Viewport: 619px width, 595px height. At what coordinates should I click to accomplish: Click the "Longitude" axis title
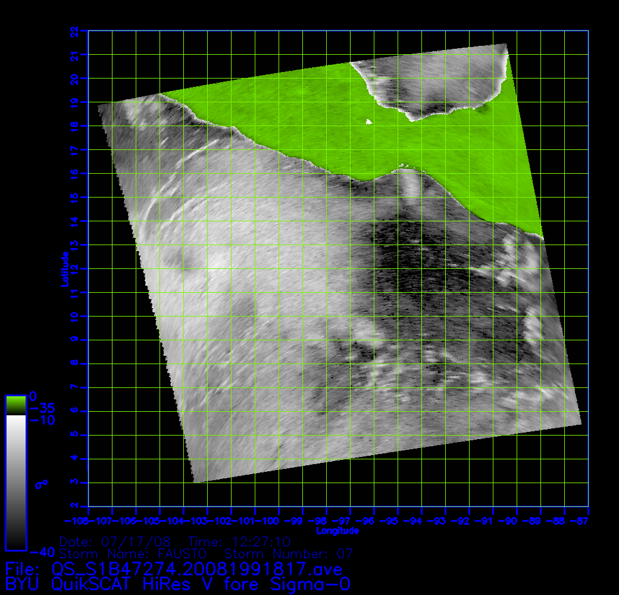click(x=337, y=530)
